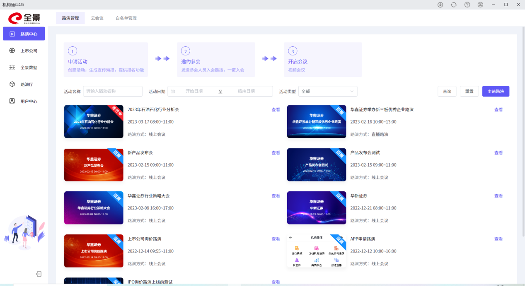Click step 3 开启会议 card
Screen dimensions: 525x286
[x=323, y=60]
